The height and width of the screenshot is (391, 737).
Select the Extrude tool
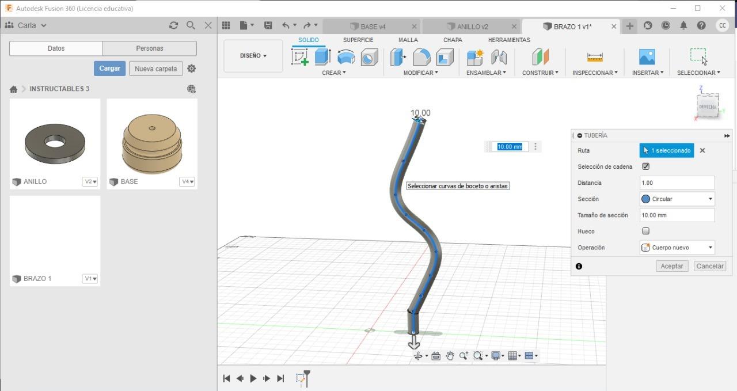pos(322,57)
